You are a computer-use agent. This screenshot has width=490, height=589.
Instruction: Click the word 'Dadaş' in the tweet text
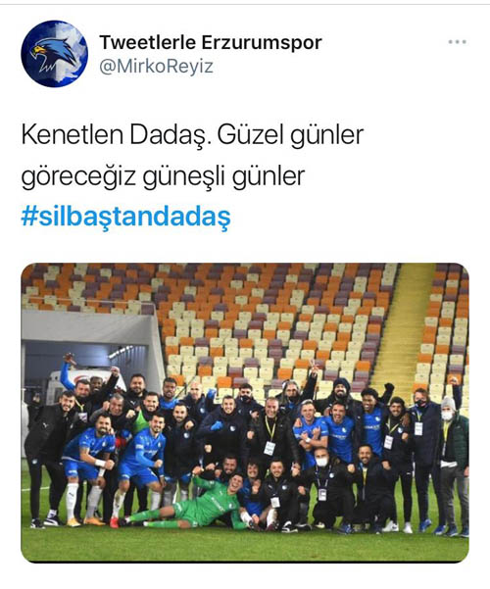click(169, 134)
